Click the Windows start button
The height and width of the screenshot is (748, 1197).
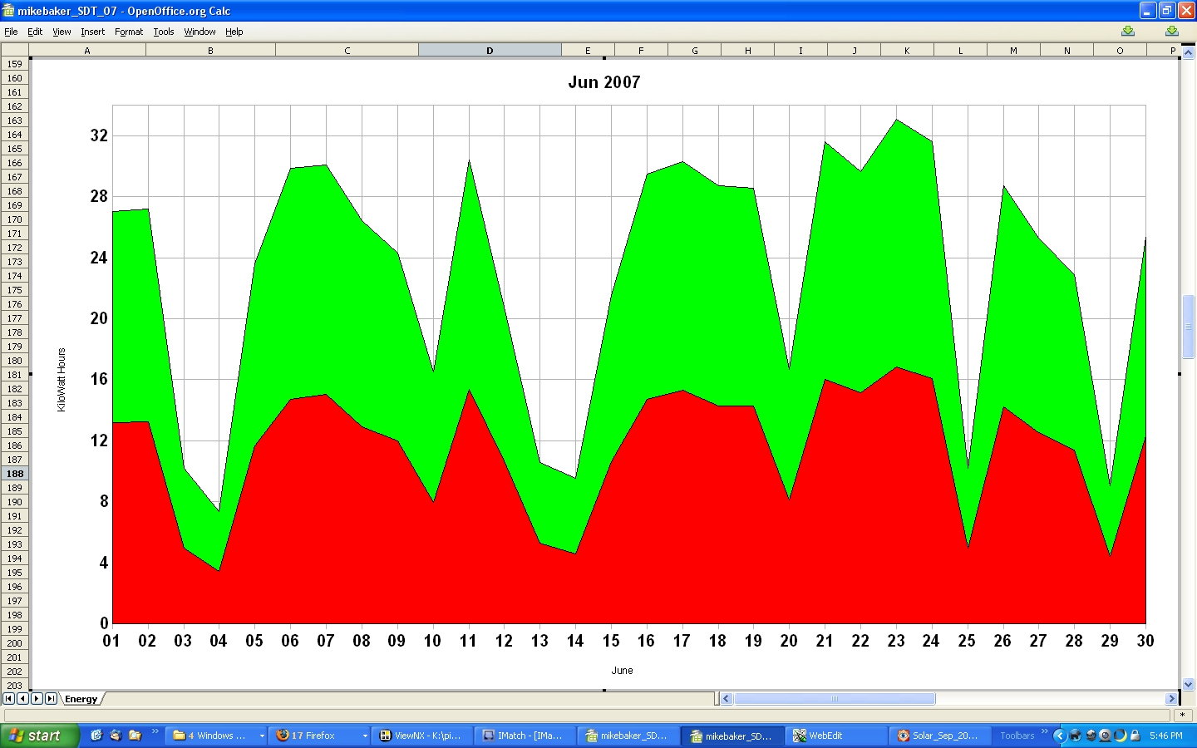pos(39,736)
